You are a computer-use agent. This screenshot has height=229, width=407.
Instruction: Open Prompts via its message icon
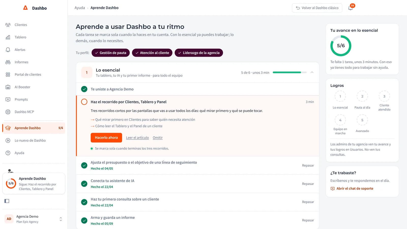[8, 99]
